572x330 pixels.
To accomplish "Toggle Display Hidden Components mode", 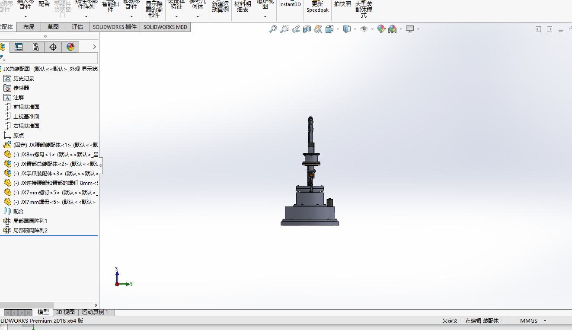I will (x=153, y=8).
